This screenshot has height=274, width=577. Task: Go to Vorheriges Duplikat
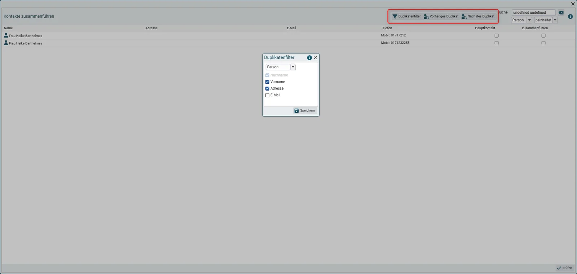(x=441, y=16)
